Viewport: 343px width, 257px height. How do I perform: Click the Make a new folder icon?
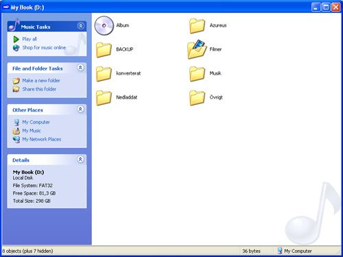click(16, 81)
